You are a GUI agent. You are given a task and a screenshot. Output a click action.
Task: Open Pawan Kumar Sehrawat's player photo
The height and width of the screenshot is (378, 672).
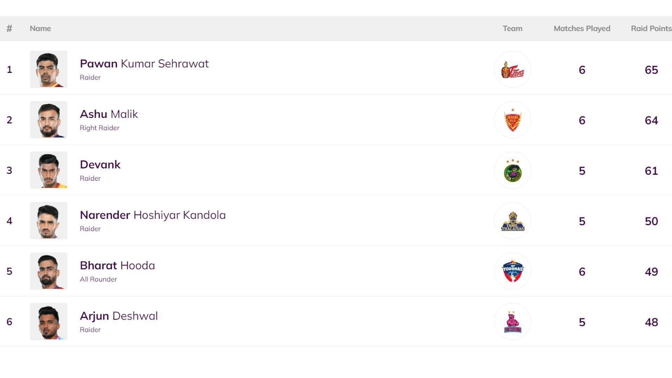48,69
